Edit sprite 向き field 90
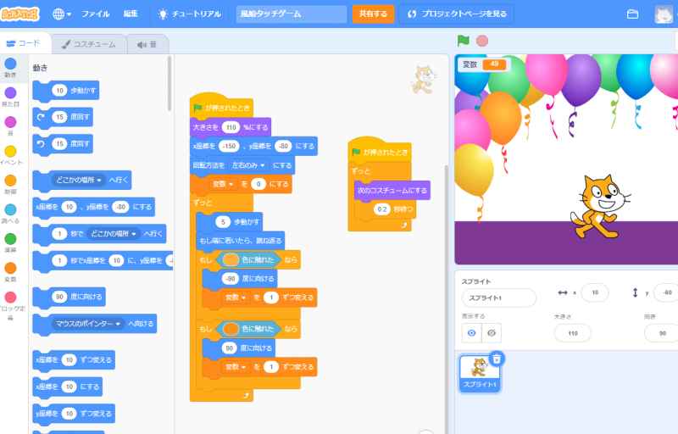 pyautogui.click(x=662, y=333)
